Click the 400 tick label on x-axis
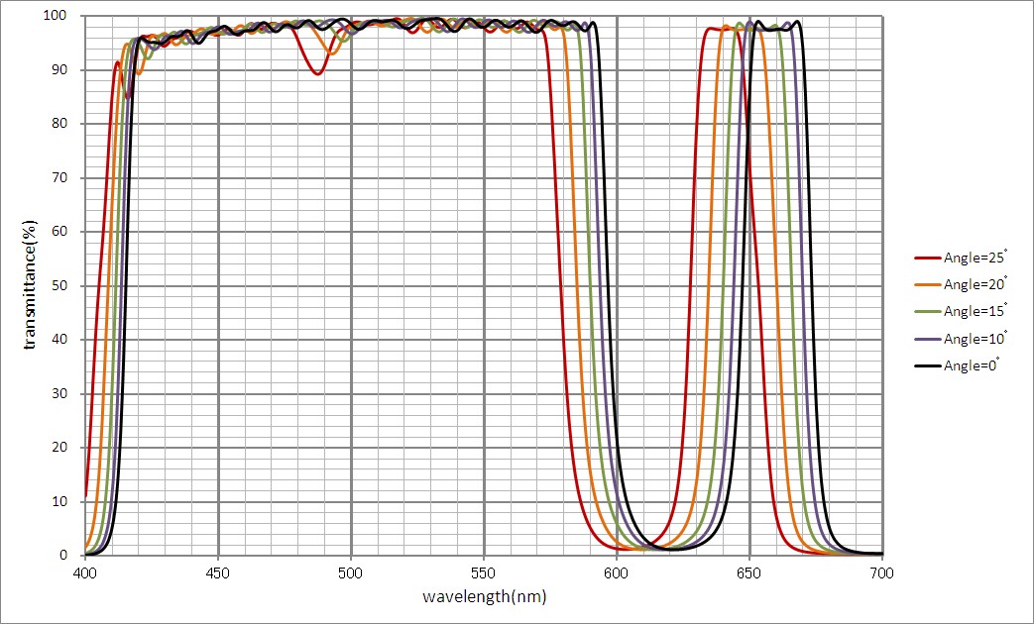This screenshot has width=1034, height=624. 85,572
